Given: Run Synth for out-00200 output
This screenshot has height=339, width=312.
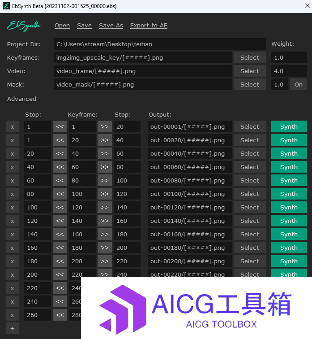Looking at the screenshot, I should [x=289, y=261].
